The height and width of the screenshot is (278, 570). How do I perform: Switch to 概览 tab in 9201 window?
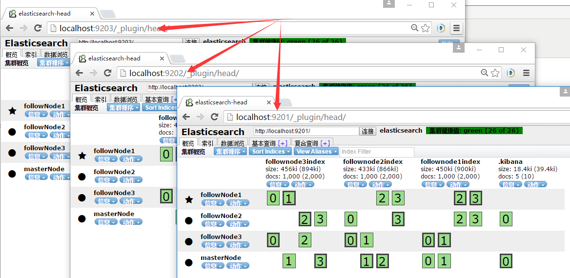[188, 143]
